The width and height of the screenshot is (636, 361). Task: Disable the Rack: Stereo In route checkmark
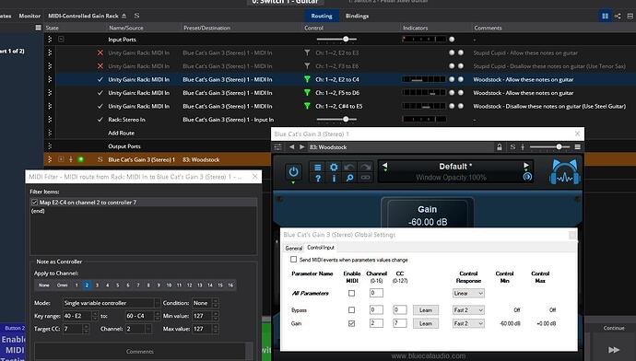point(100,120)
